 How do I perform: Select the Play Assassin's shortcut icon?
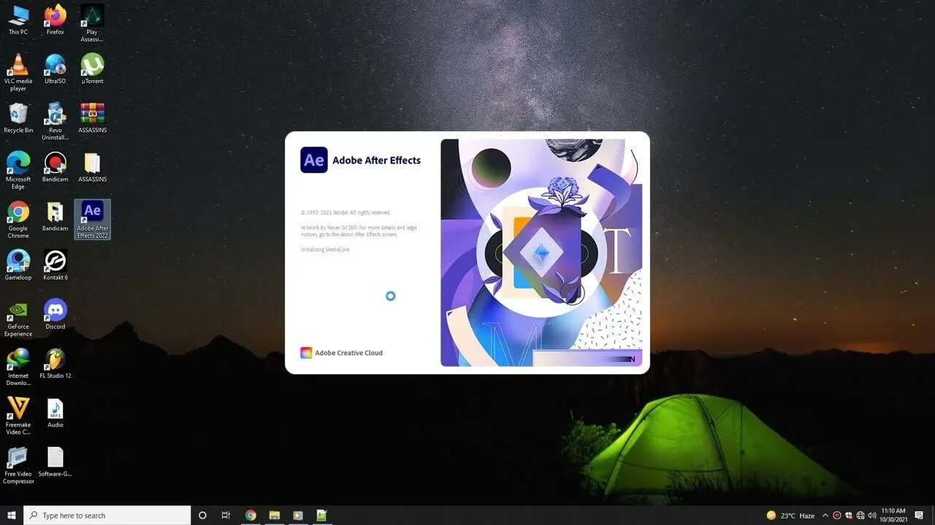click(x=92, y=23)
